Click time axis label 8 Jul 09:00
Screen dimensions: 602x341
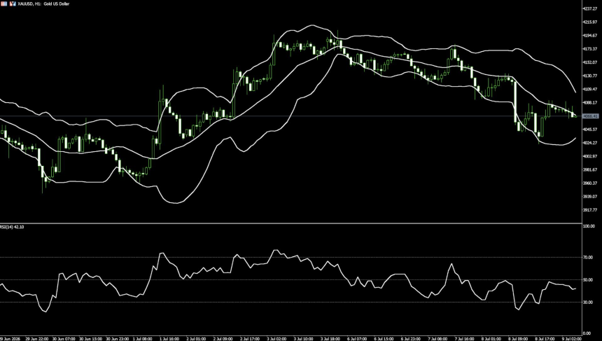pyautogui.click(x=518, y=339)
